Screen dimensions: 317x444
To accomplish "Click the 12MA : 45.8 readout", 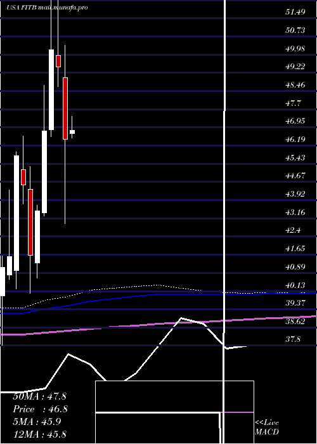I will tap(39, 434).
